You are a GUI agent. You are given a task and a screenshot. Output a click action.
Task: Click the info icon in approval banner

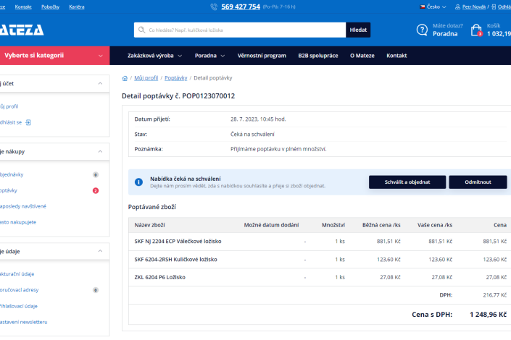pyautogui.click(x=138, y=182)
